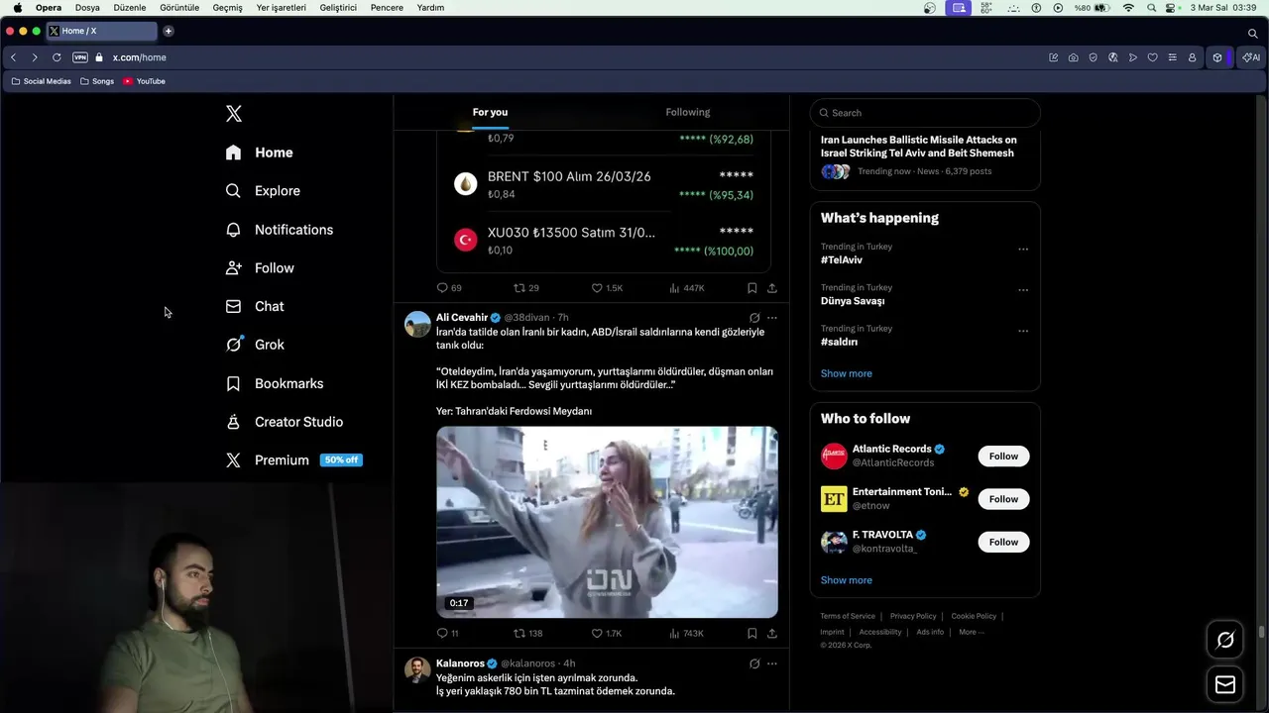Open Grok from the sidebar

pos(255,345)
